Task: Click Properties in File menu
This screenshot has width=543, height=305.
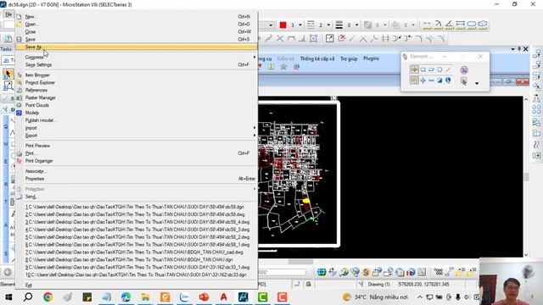Action: (x=137, y=179)
